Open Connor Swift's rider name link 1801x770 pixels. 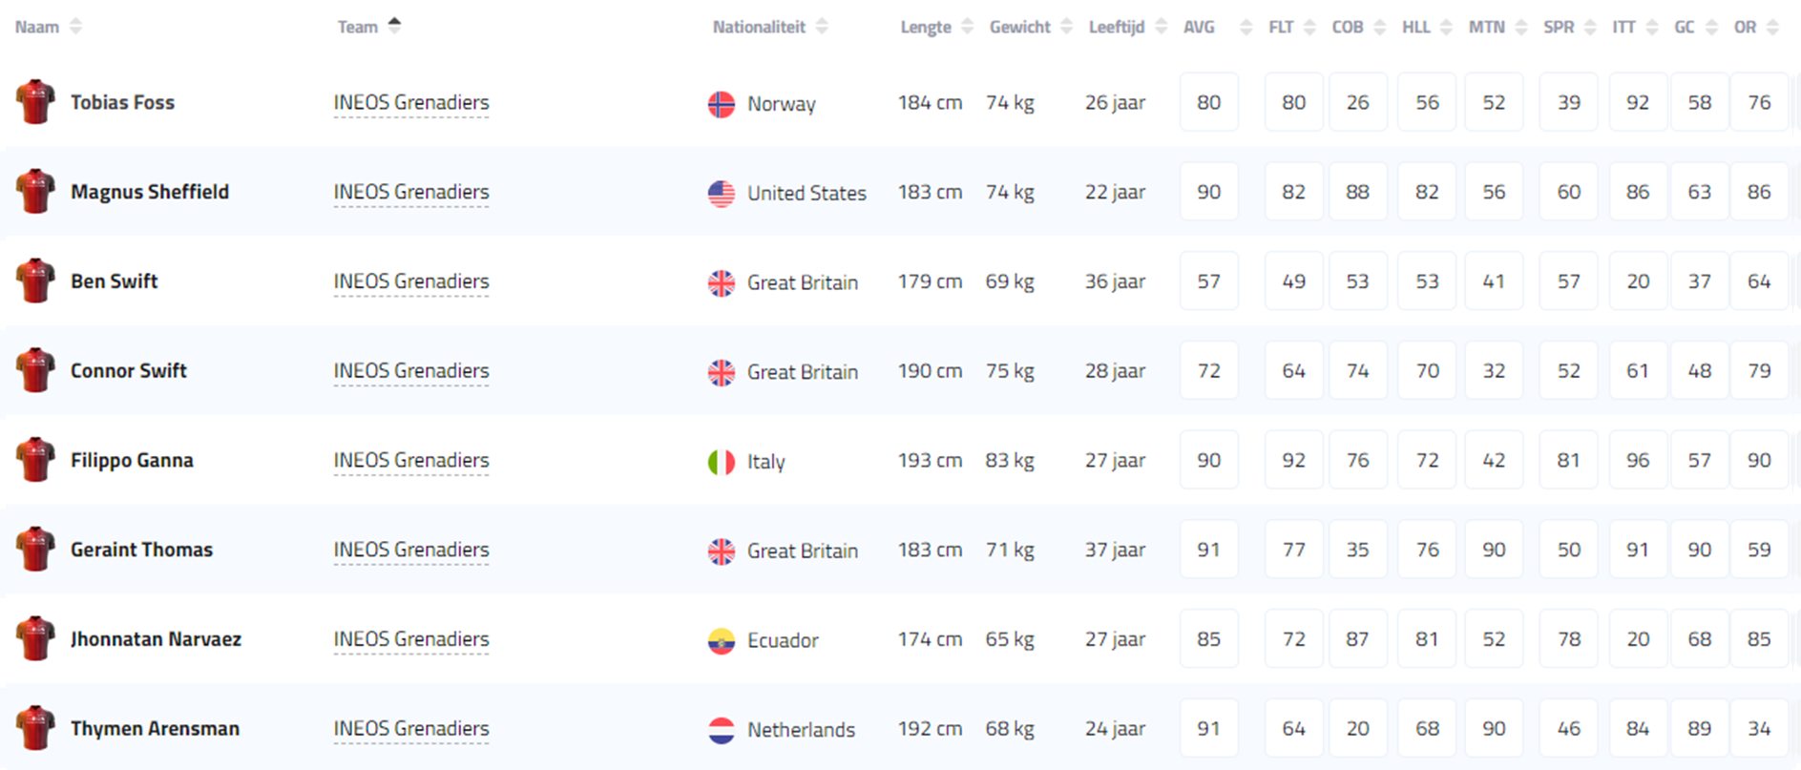[x=129, y=370]
